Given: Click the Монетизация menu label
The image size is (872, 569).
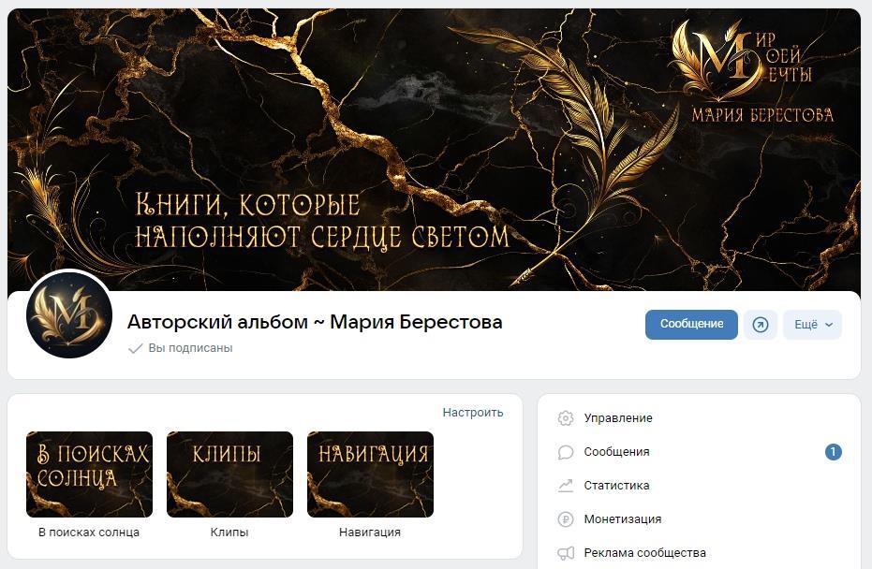Looking at the screenshot, I should [622, 519].
